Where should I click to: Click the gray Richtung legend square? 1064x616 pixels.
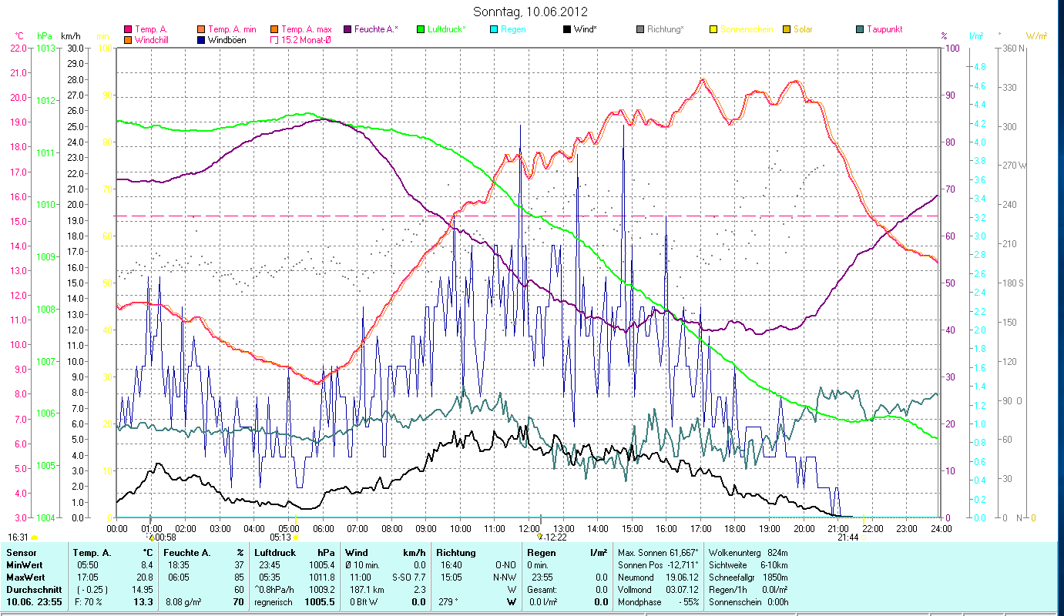[640, 29]
